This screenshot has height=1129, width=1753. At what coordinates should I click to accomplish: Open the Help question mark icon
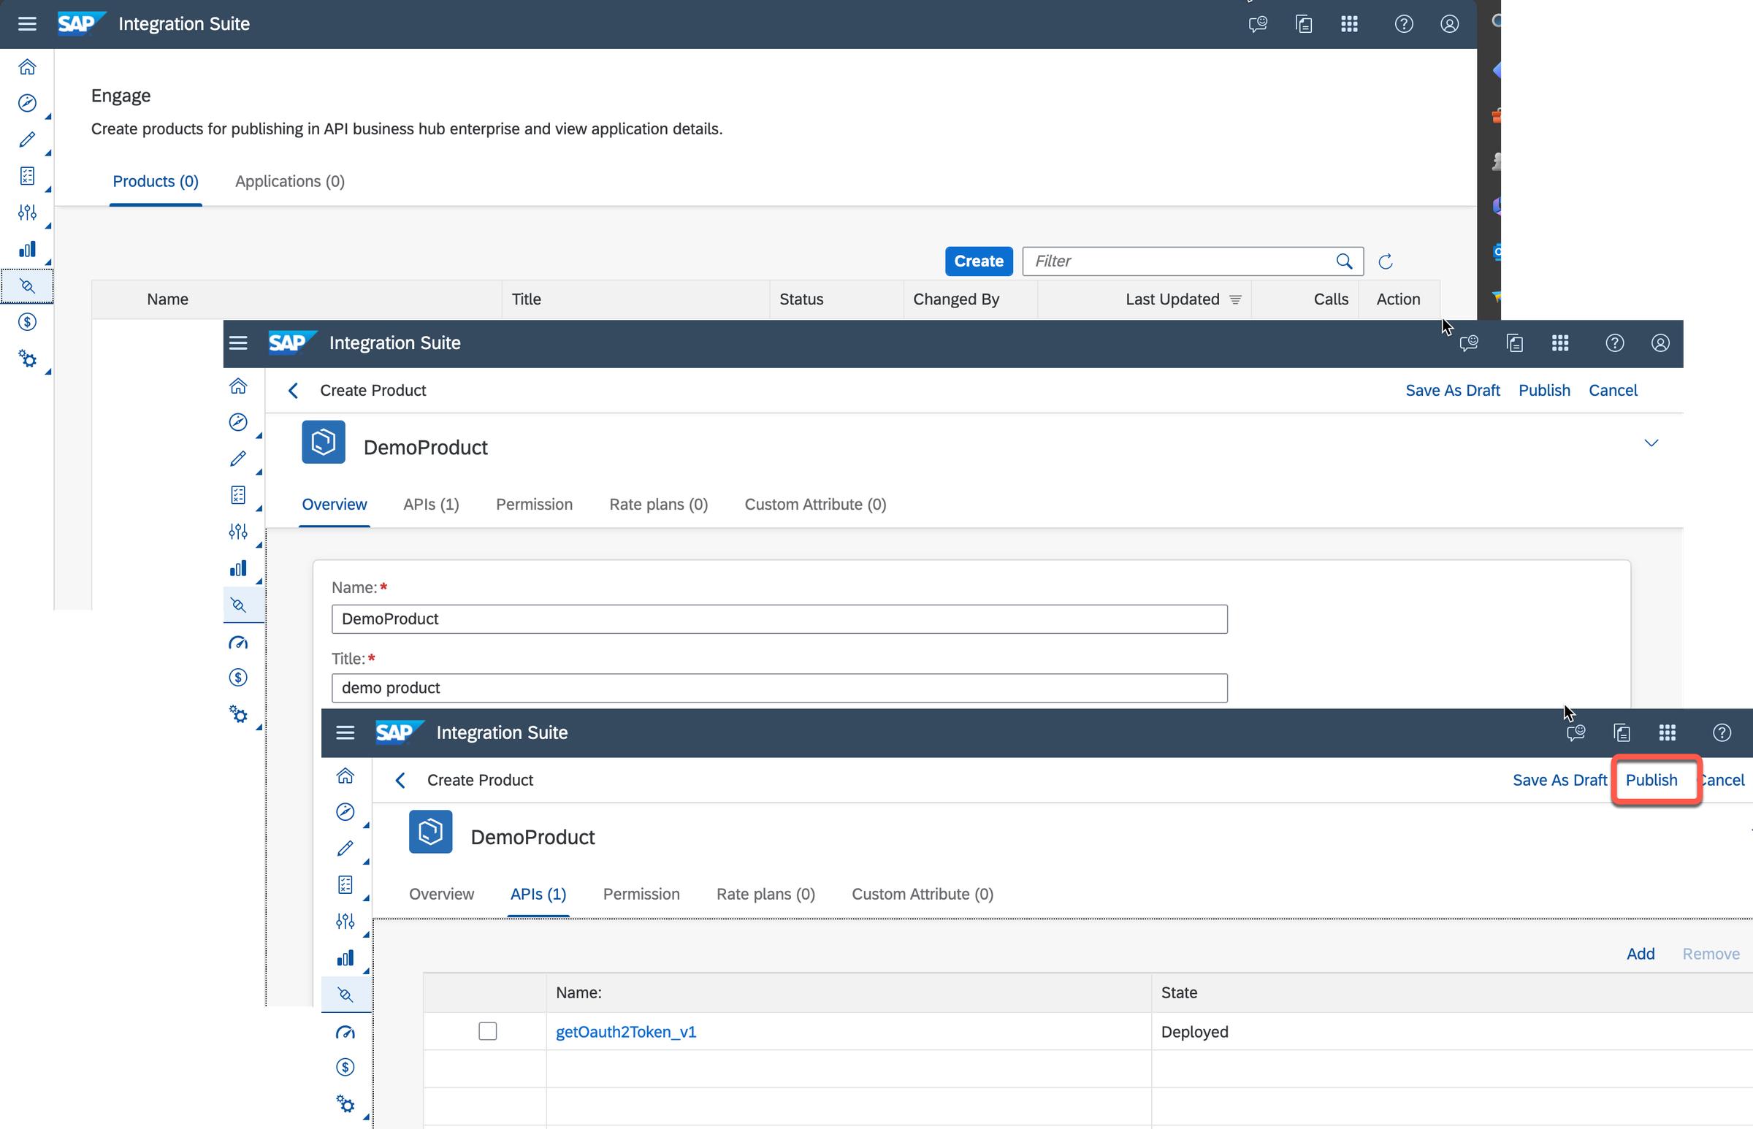click(x=1404, y=23)
